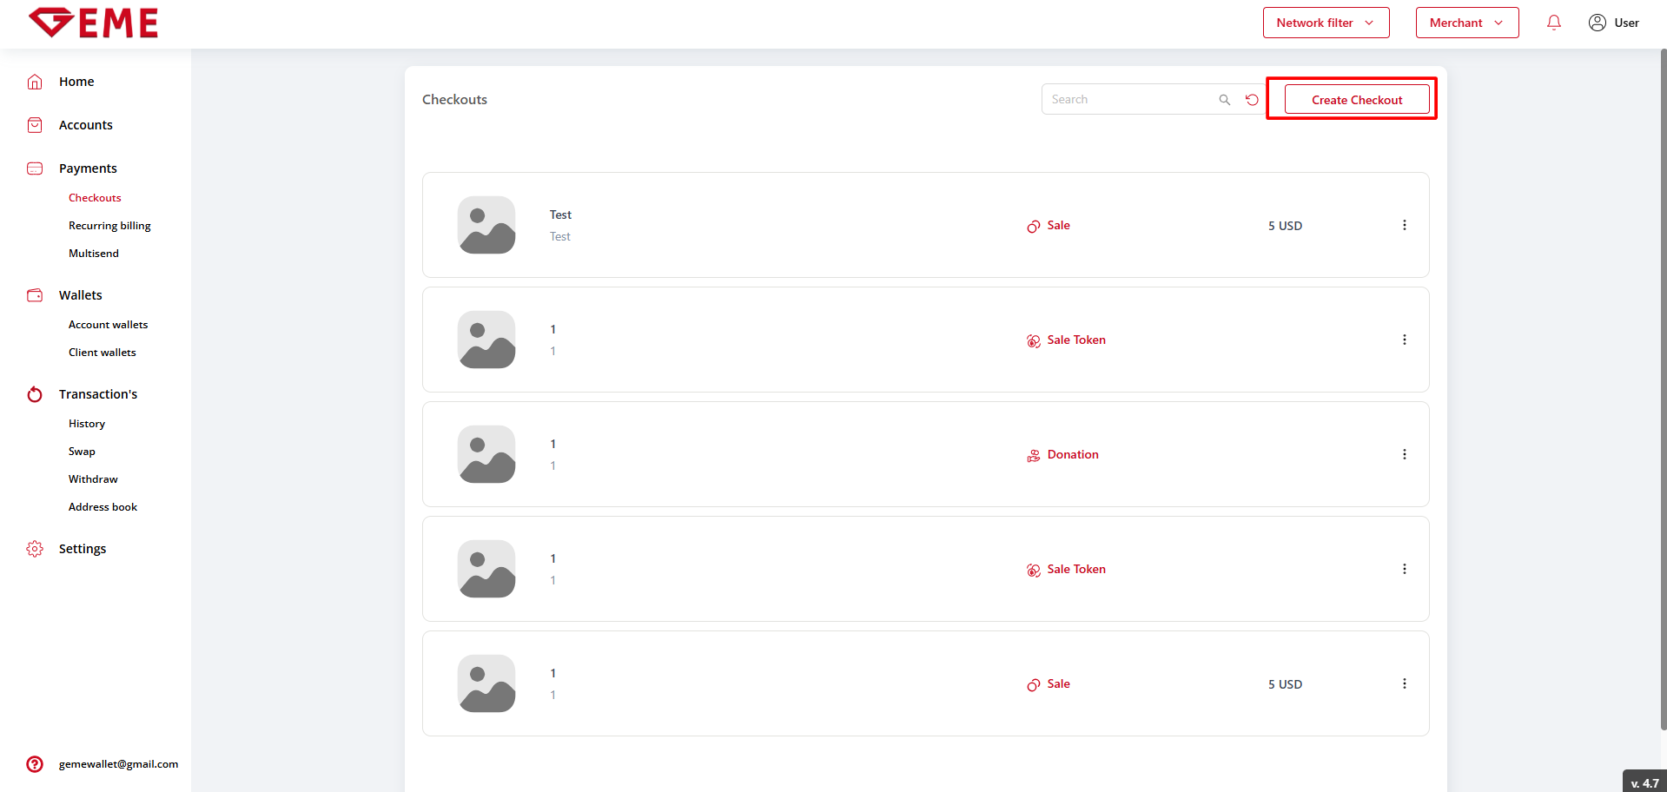Click the refresh checkouts icon
1667x792 pixels.
[1252, 100]
